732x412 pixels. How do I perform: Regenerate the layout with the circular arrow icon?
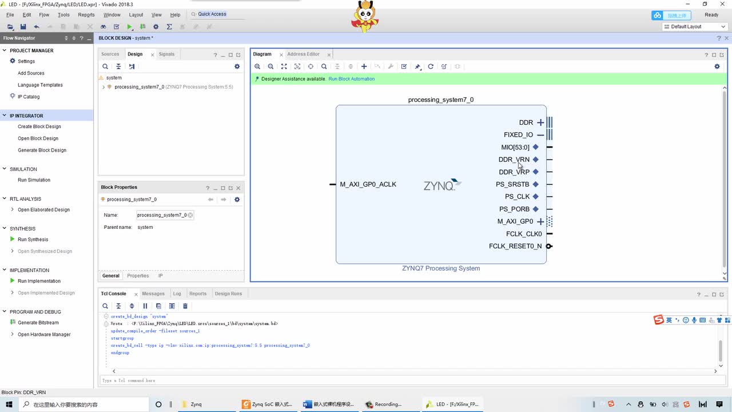(431, 66)
